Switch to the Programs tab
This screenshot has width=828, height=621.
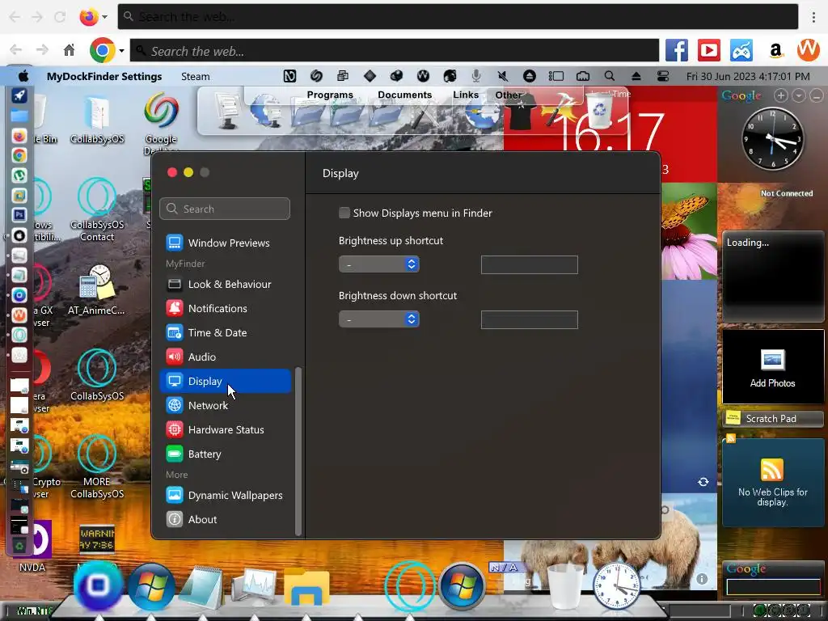click(330, 95)
